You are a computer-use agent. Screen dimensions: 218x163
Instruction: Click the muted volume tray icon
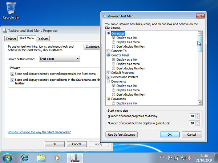click(190, 158)
